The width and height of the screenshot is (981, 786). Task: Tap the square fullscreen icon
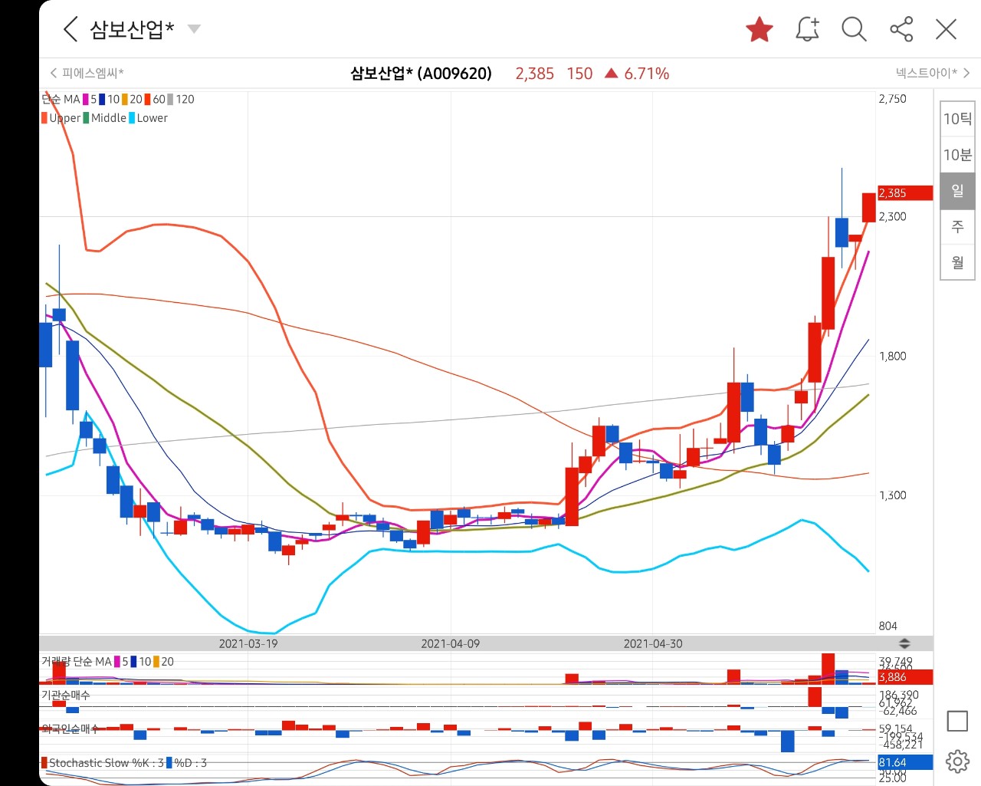click(957, 721)
